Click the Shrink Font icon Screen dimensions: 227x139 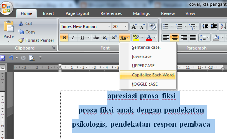(143, 26)
